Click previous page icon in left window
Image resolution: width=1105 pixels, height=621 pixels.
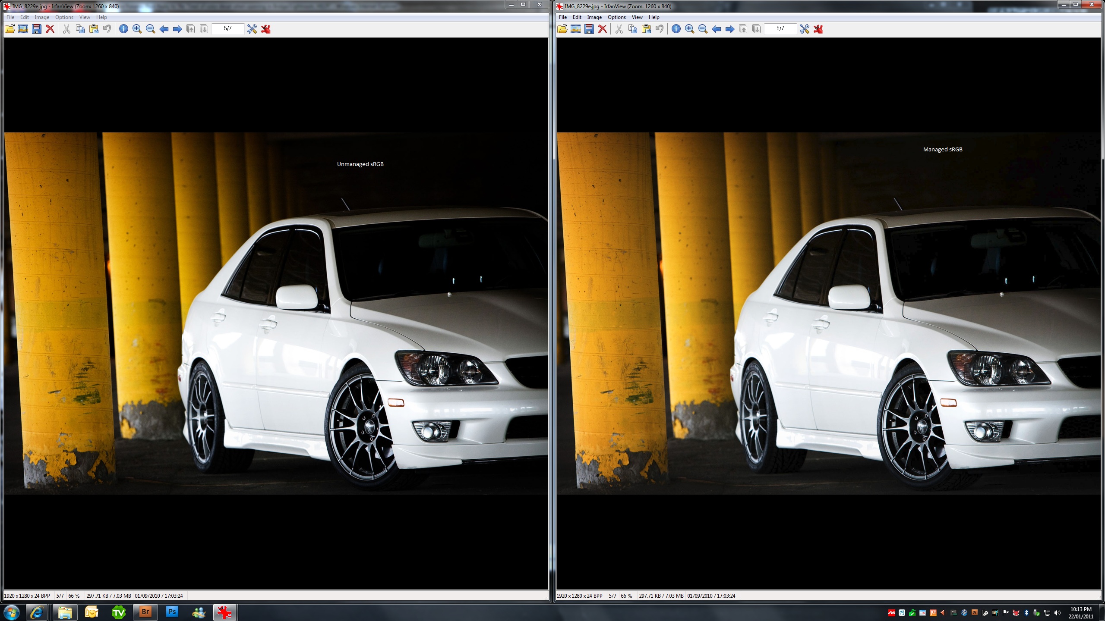pos(191,29)
